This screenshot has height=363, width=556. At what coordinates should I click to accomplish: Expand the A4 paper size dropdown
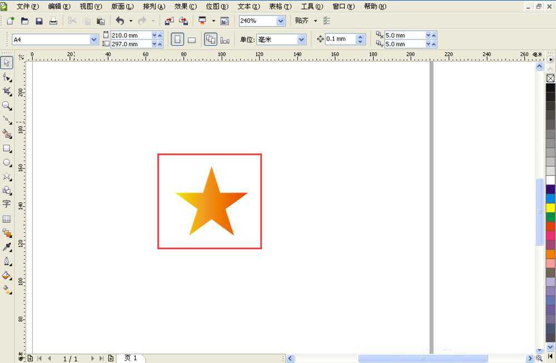pos(94,39)
